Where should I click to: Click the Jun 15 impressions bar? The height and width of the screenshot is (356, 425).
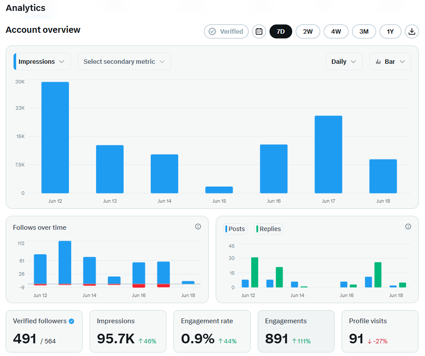point(219,190)
